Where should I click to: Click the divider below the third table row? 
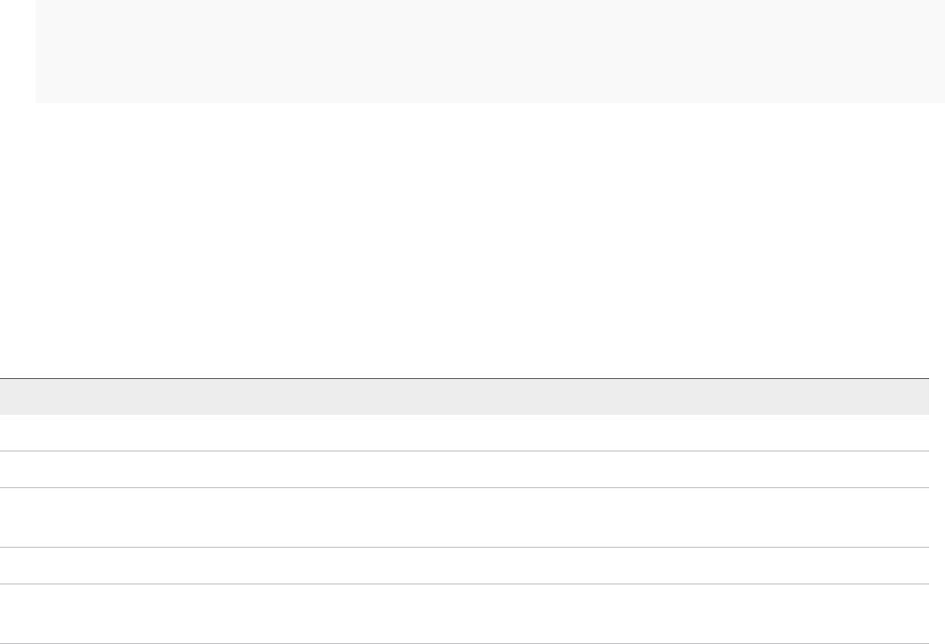(x=464, y=548)
